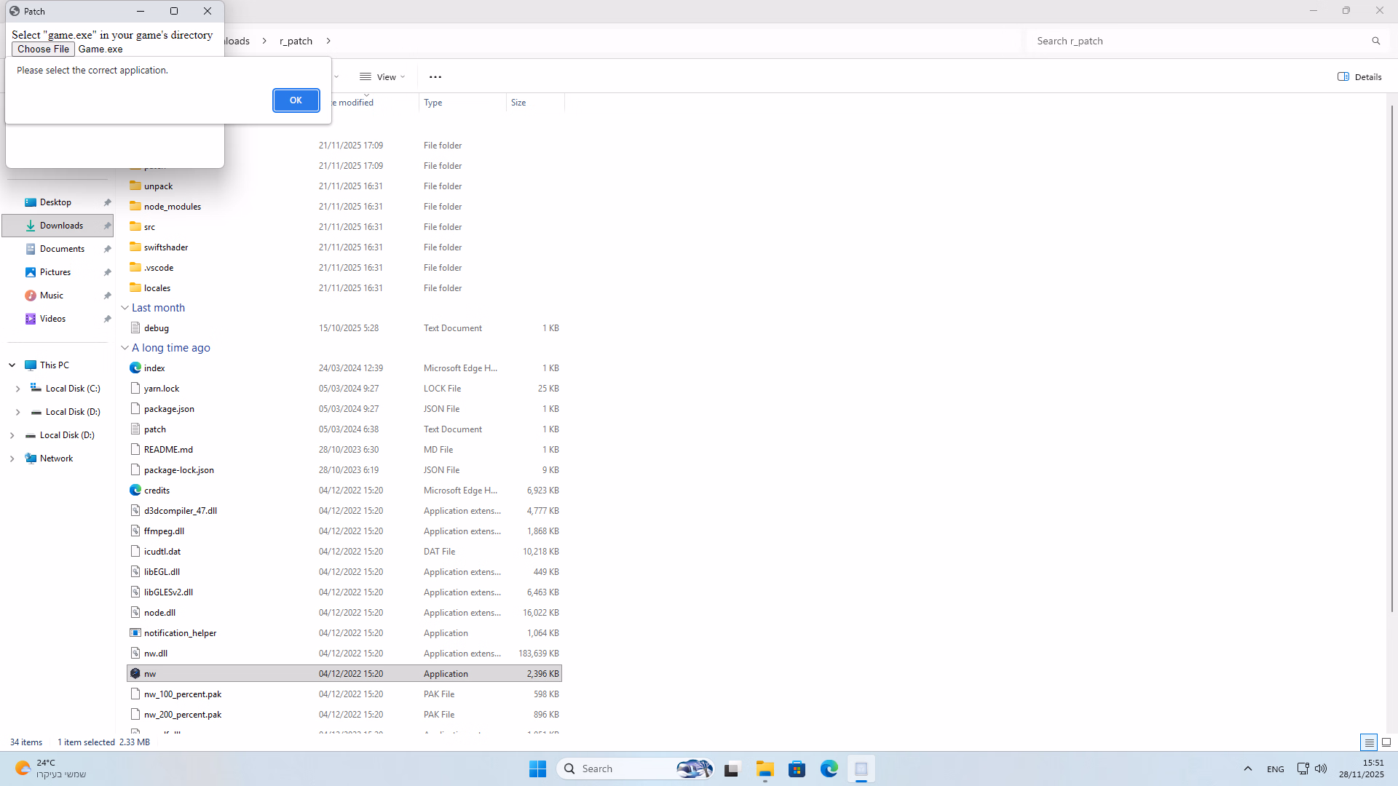Collapse the This PC tree node
The height and width of the screenshot is (786, 1398).
tap(12, 365)
